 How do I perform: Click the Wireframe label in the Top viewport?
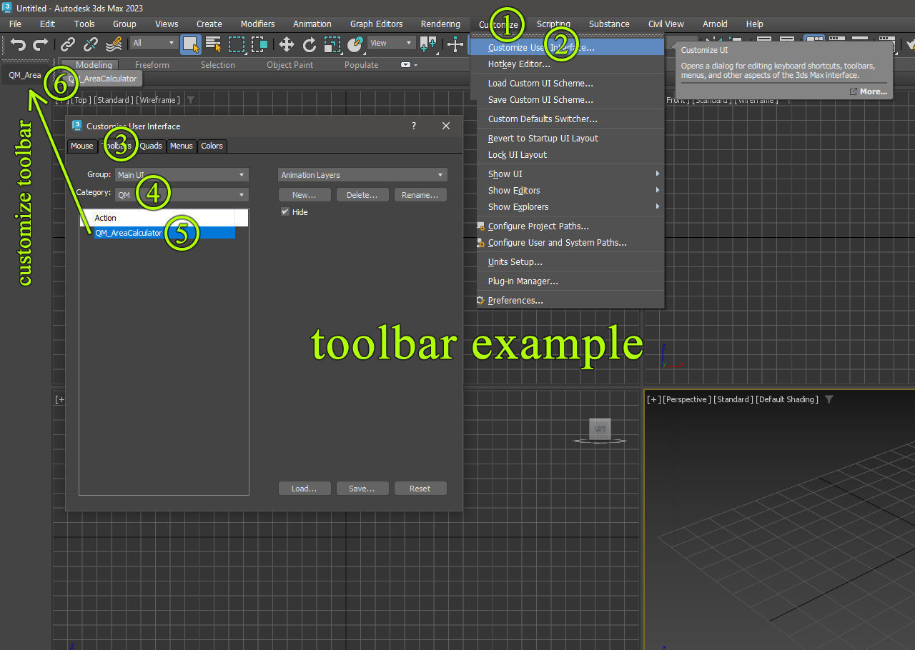point(158,100)
